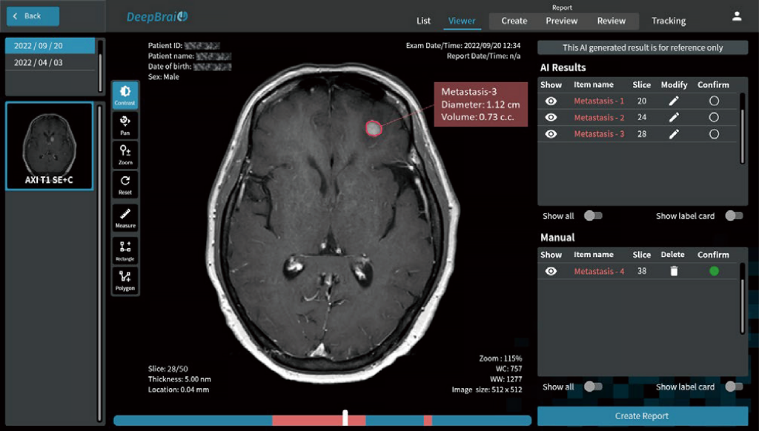
Task: Choose the Zoom tool
Action: [x=125, y=154]
